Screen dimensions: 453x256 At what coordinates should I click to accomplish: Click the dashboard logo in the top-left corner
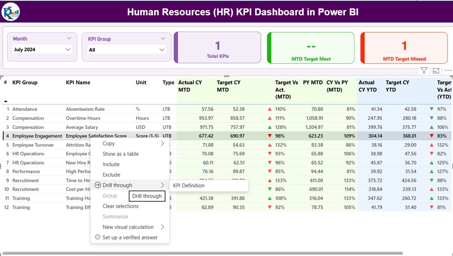click(x=10, y=11)
